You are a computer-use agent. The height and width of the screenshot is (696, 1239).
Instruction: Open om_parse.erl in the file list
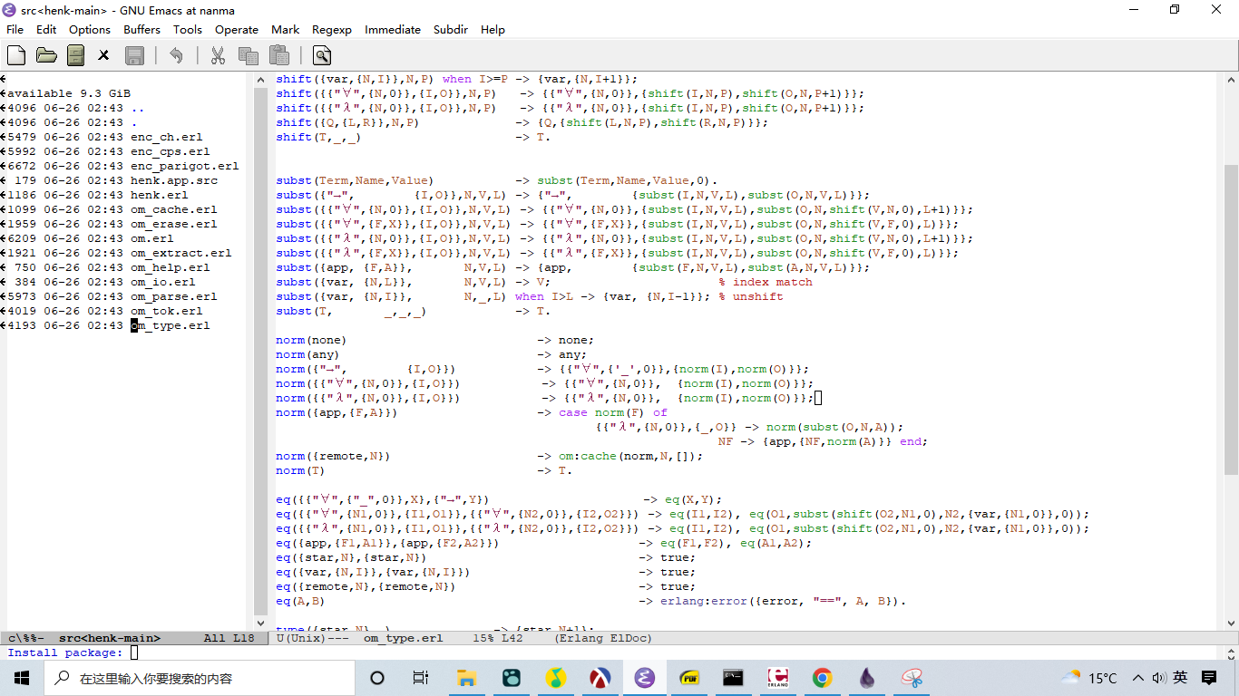(173, 296)
